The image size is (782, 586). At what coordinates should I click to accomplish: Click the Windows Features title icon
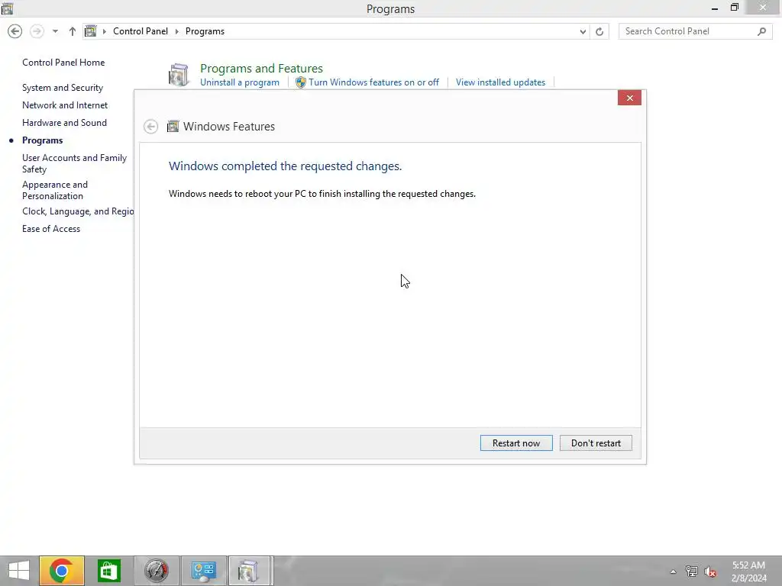tap(173, 127)
